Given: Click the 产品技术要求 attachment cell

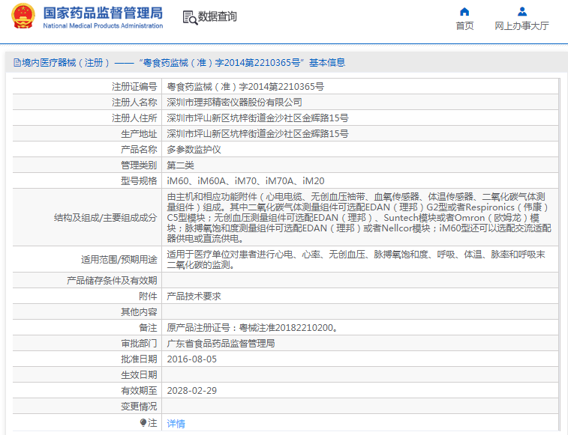Looking at the screenshot, I should coord(194,296).
